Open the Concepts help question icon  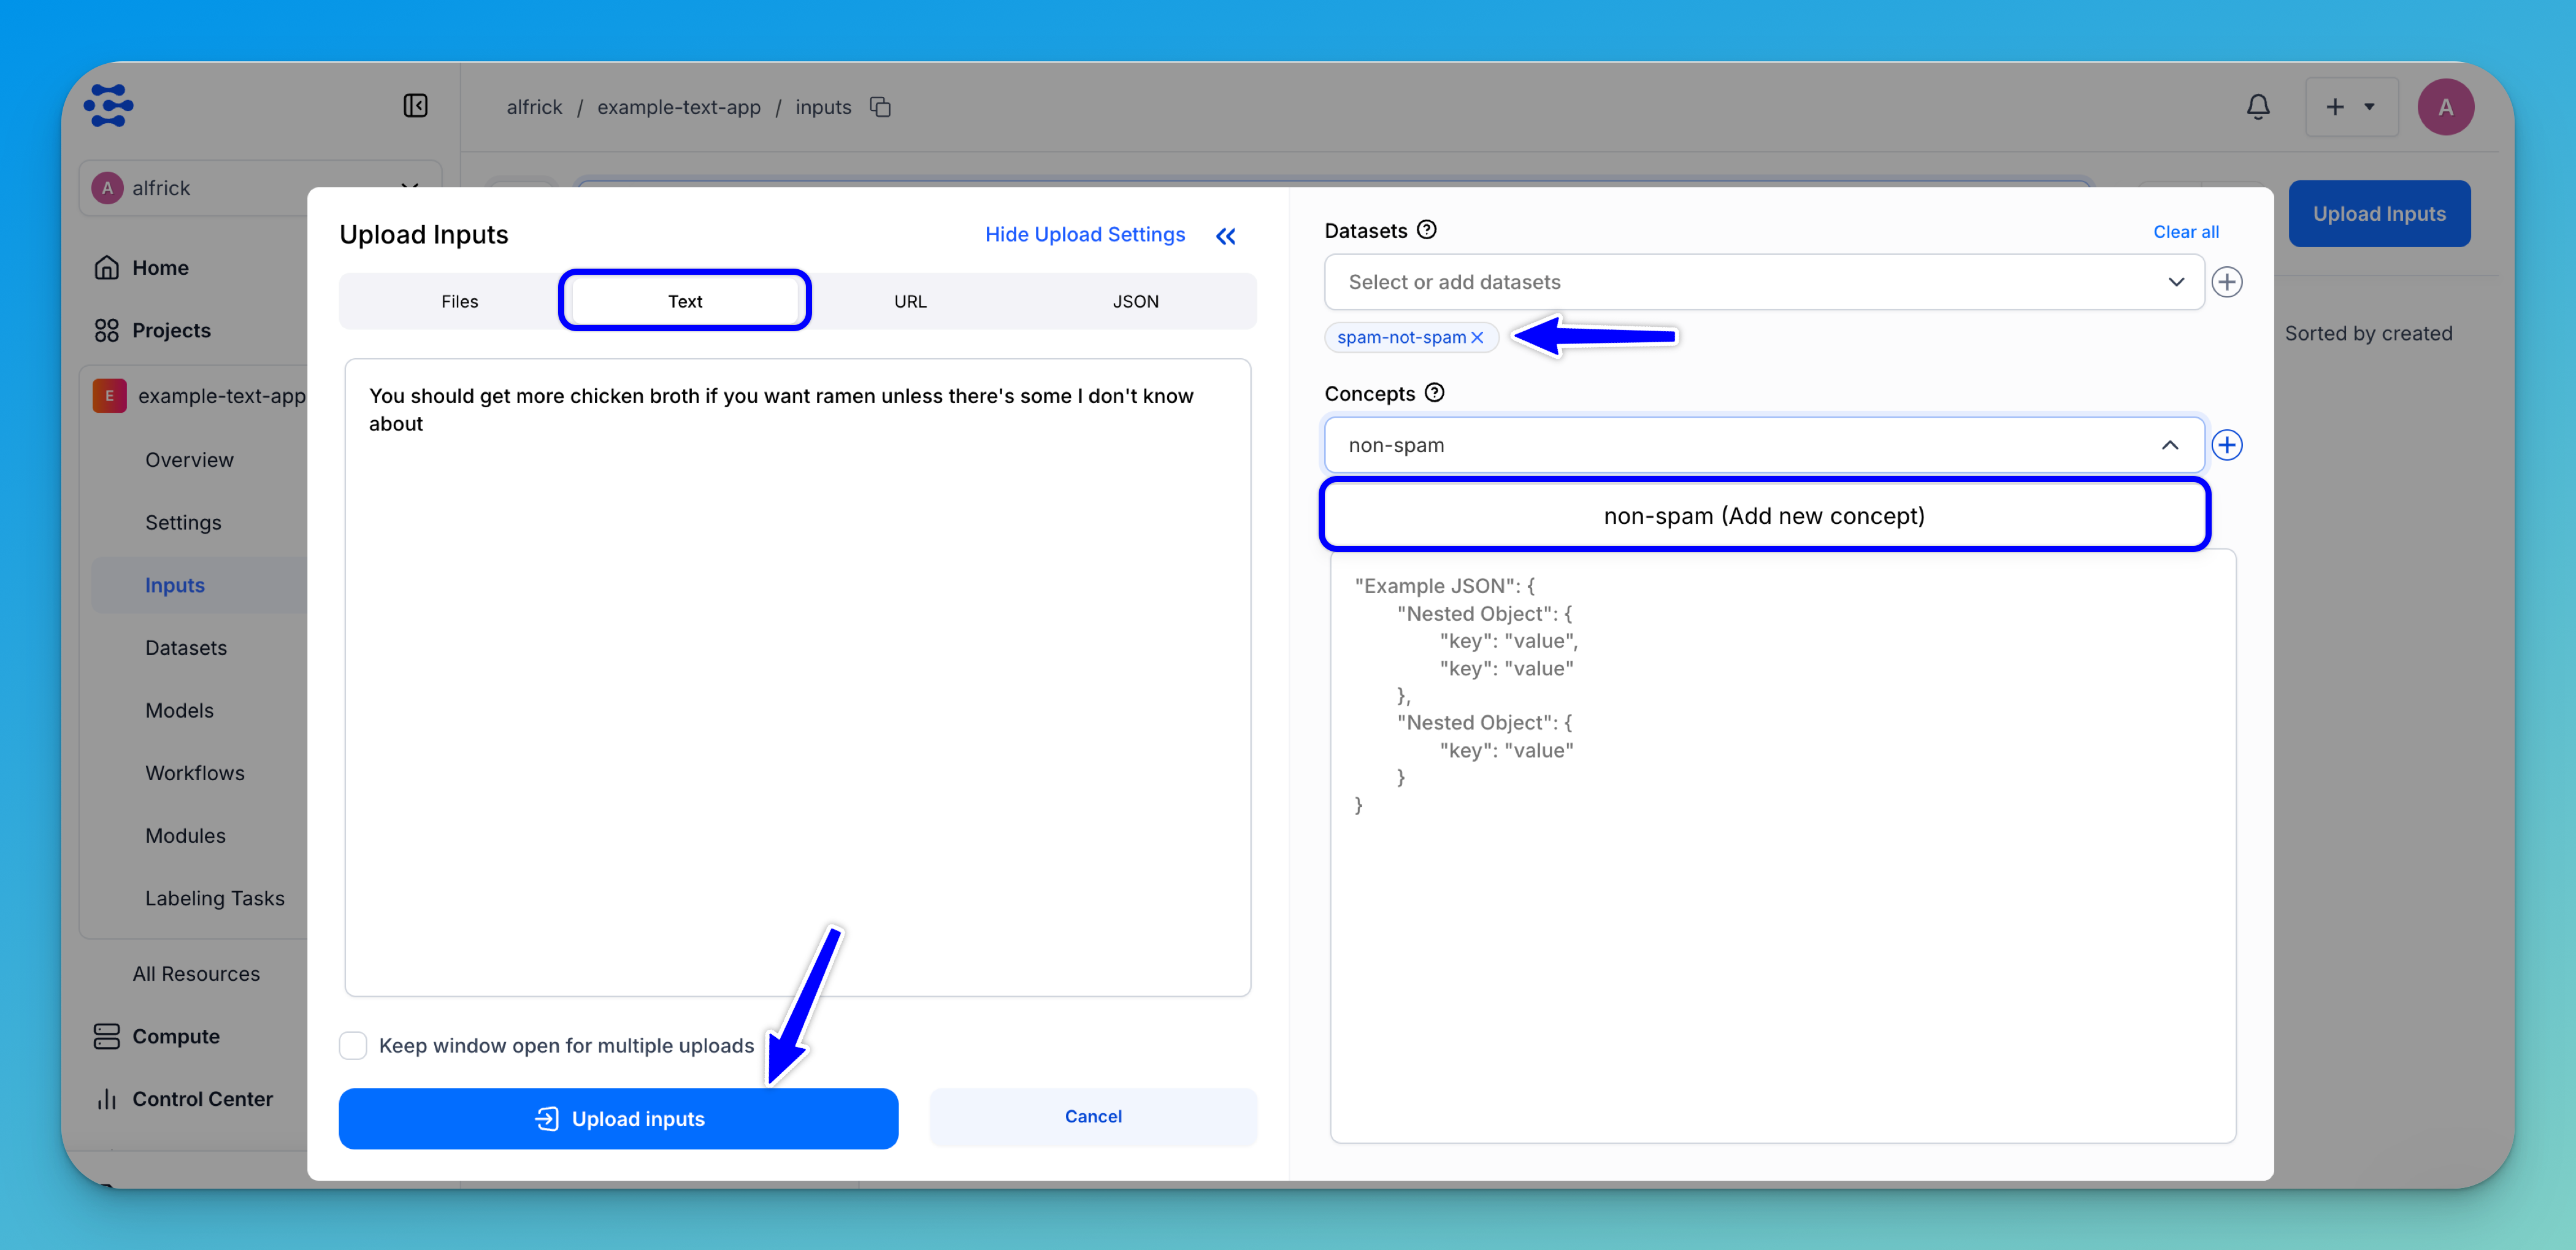1434,393
